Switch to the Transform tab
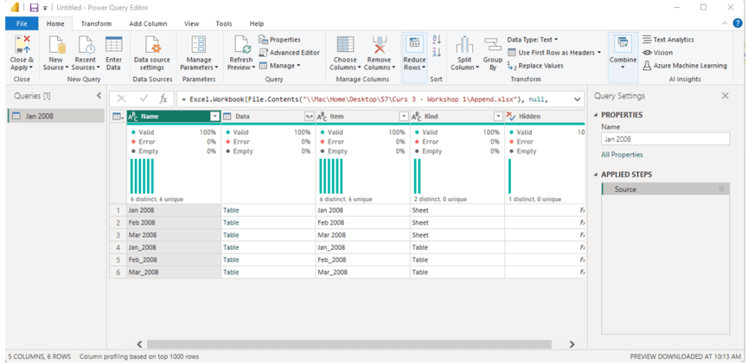 coord(96,23)
